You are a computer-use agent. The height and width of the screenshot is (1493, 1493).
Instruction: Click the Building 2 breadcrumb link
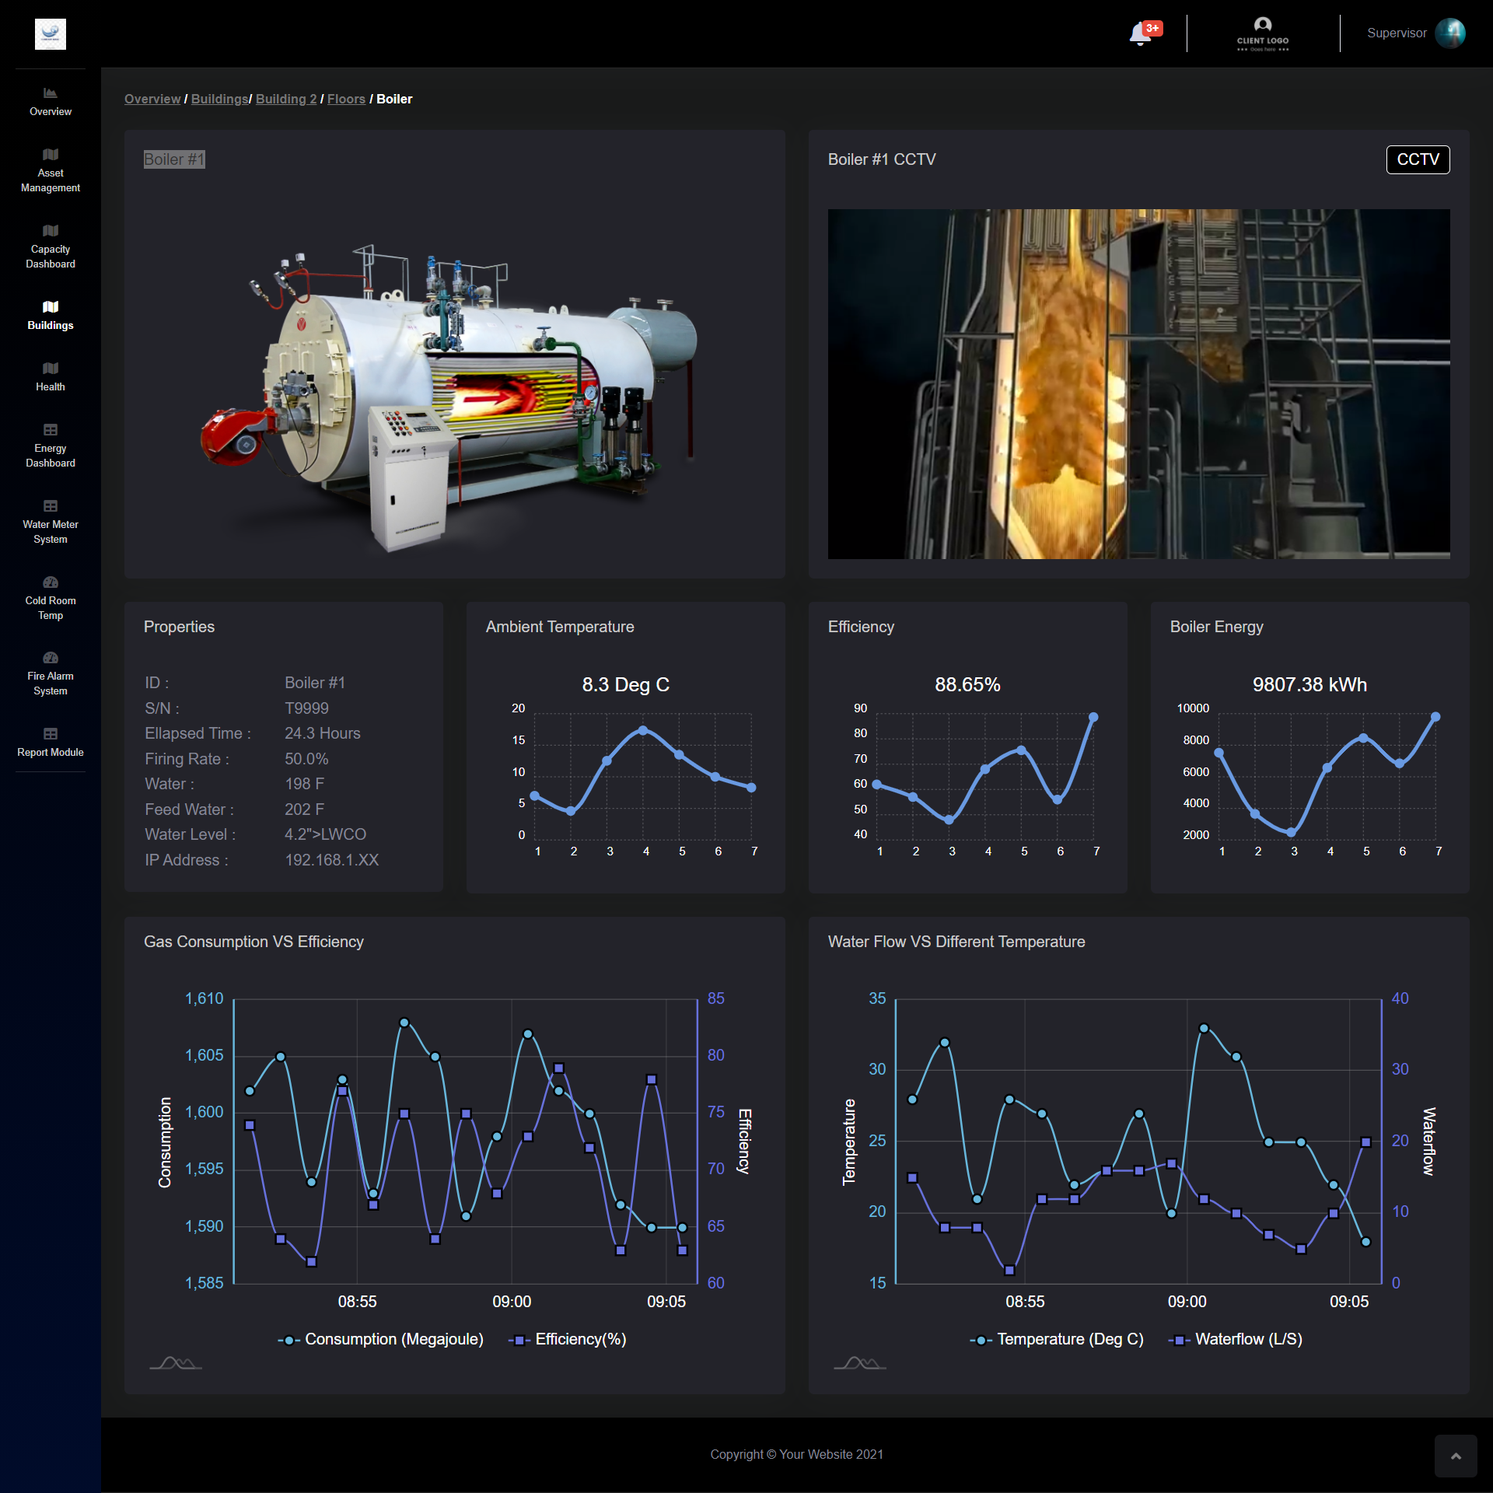click(286, 99)
